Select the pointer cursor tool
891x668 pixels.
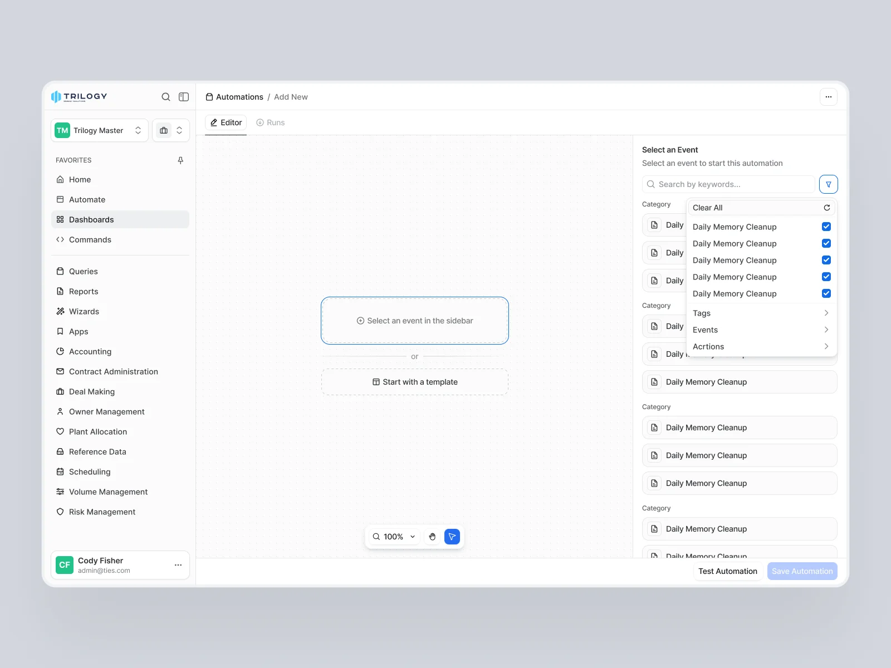pyautogui.click(x=452, y=537)
